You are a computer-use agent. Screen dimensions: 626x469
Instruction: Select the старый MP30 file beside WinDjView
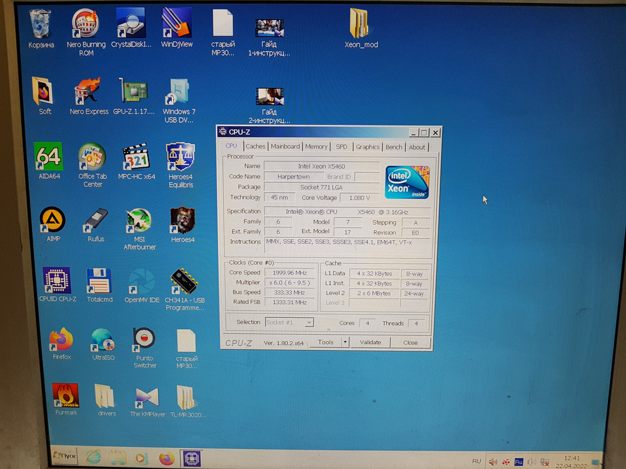[223, 33]
